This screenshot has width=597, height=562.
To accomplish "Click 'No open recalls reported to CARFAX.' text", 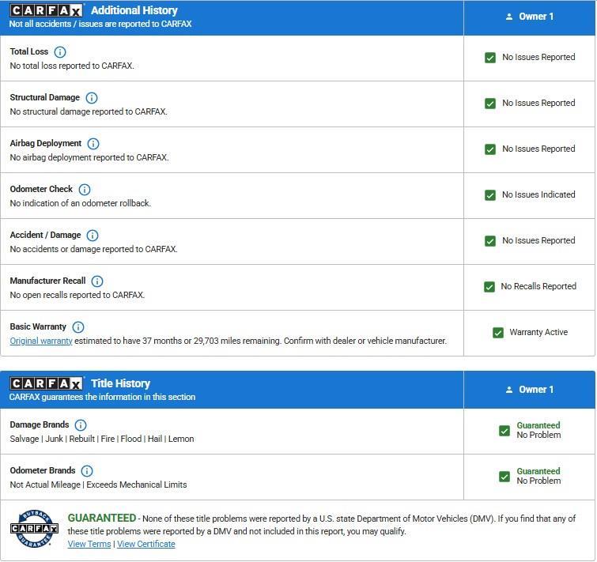I will (x=77, y=296).
